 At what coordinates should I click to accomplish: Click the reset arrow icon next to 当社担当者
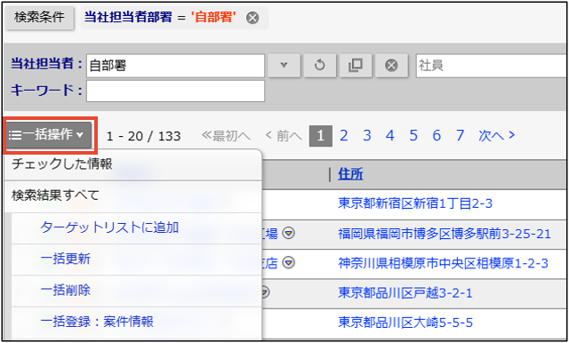click(320, 66)
